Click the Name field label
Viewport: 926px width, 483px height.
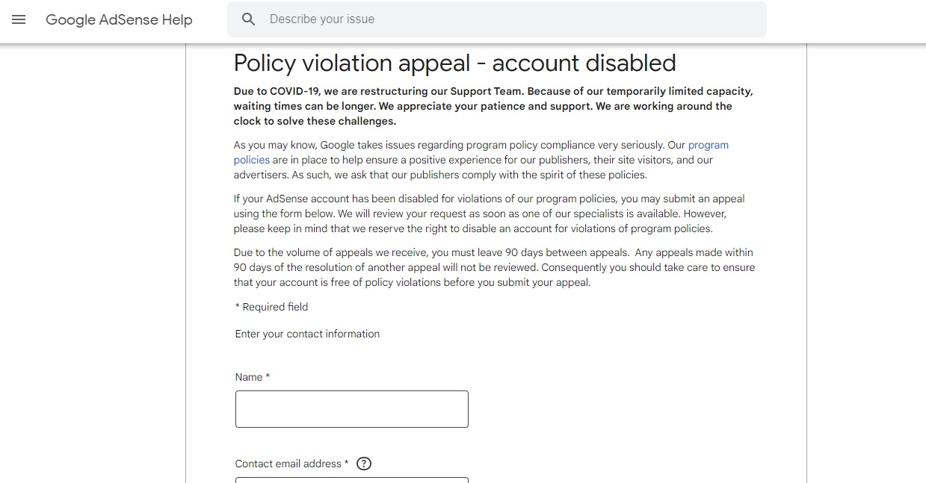click(253, 377)
